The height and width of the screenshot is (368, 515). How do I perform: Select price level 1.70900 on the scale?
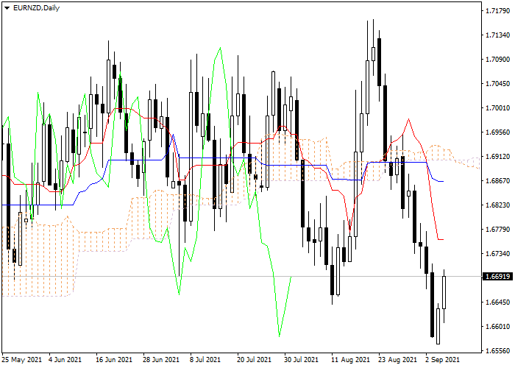pyautogui.click(x=498, y=60)
